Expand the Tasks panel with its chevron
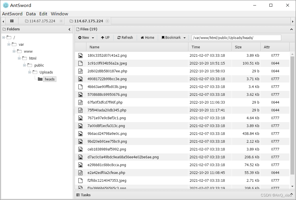The width and height of the screenshot is (296, 200). pyautogui.click(x=291, y=195)
